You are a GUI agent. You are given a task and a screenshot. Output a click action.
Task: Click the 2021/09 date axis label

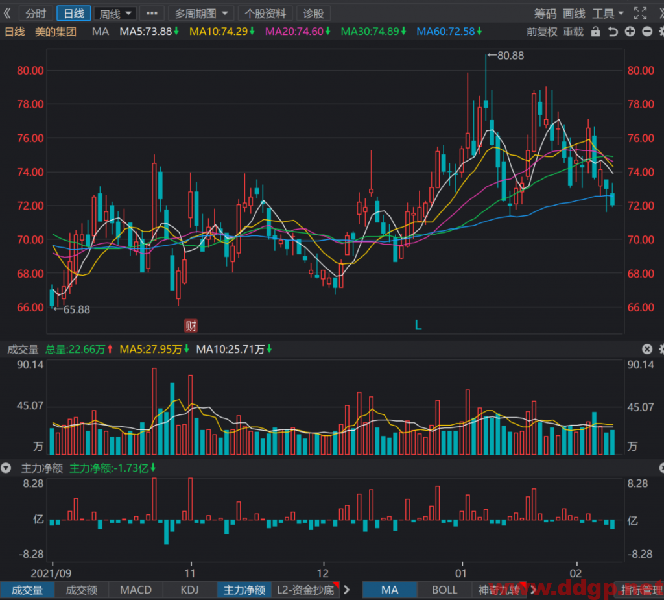[51, 573]
